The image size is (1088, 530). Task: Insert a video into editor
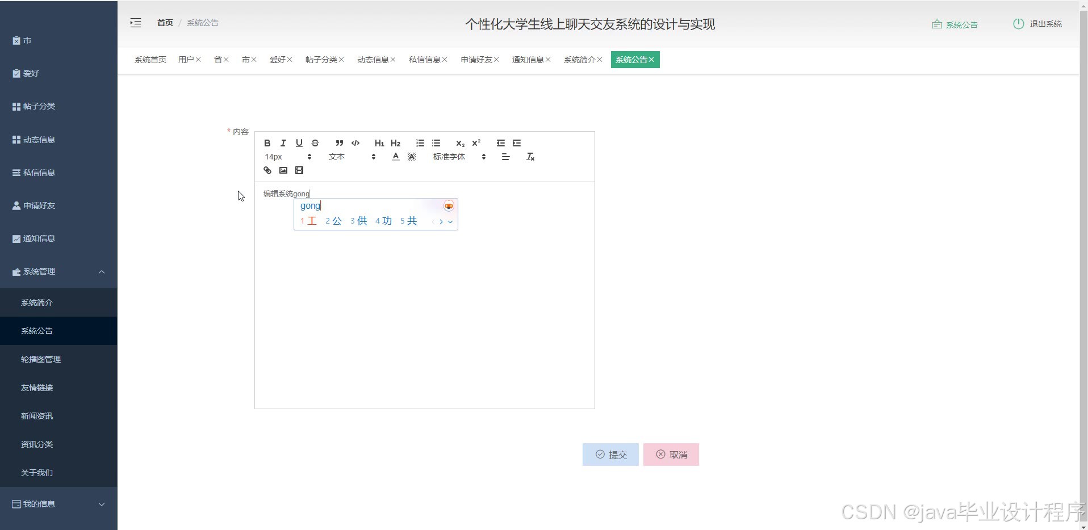coord(299,170)
